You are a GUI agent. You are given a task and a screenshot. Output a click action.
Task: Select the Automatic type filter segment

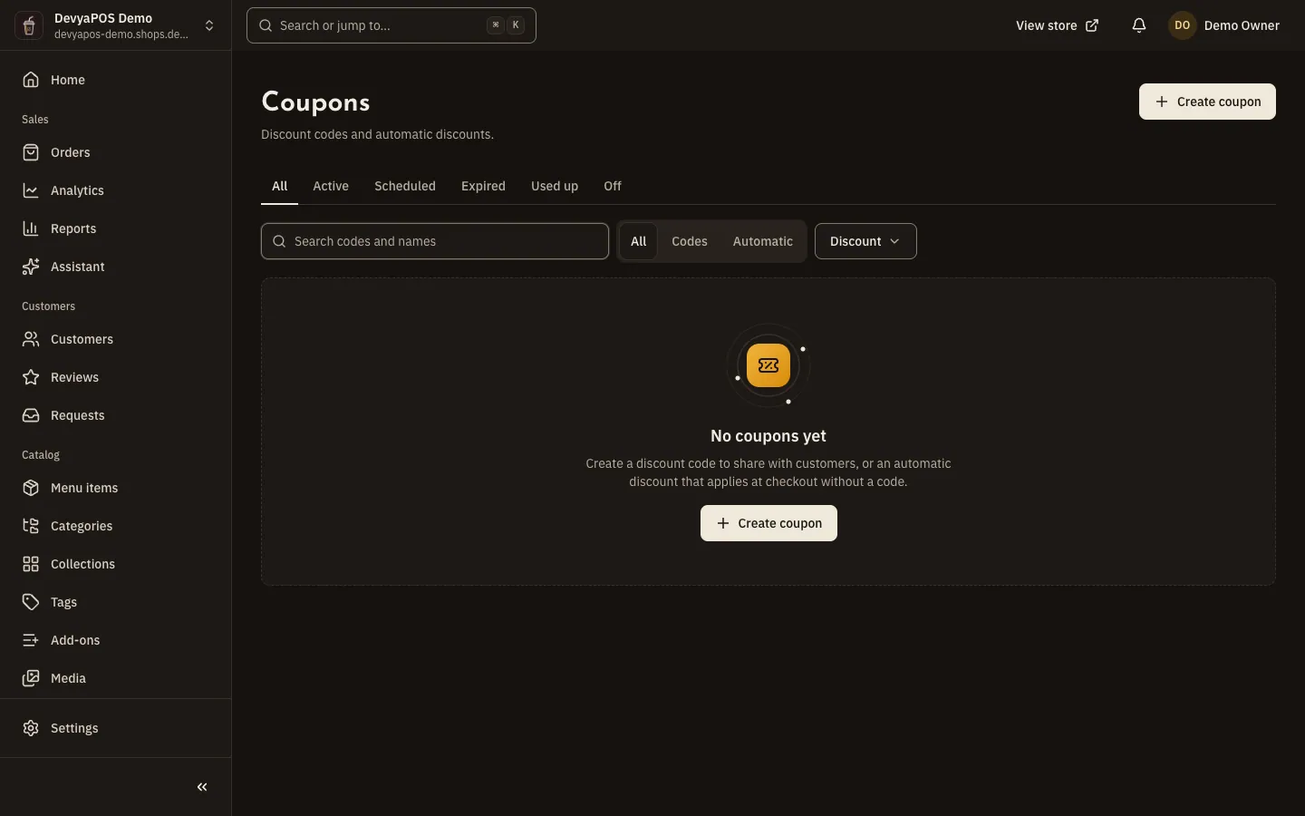(762, 241)
